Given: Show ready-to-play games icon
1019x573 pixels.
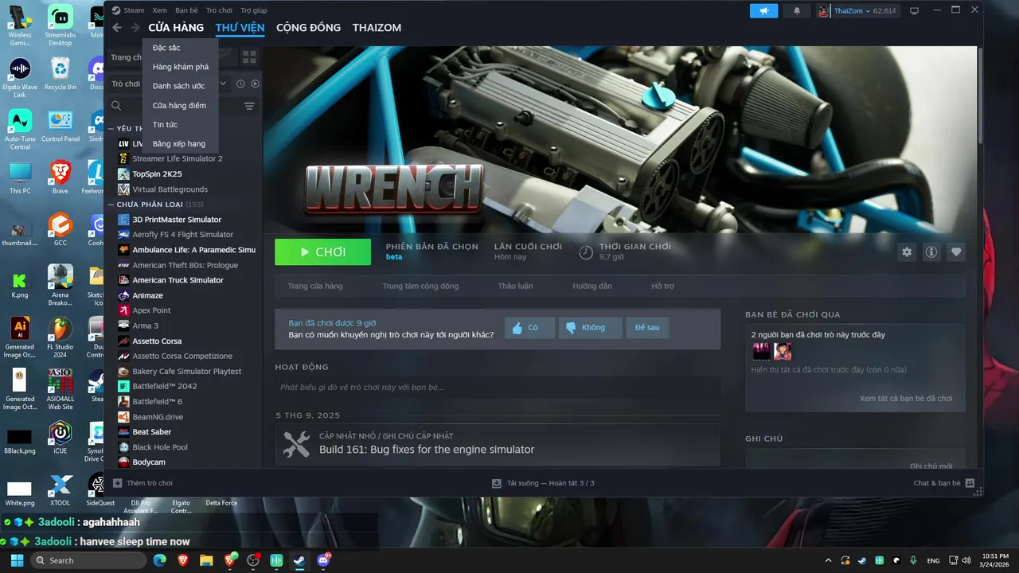Looking at the screenshot, I should coord(255,84).
